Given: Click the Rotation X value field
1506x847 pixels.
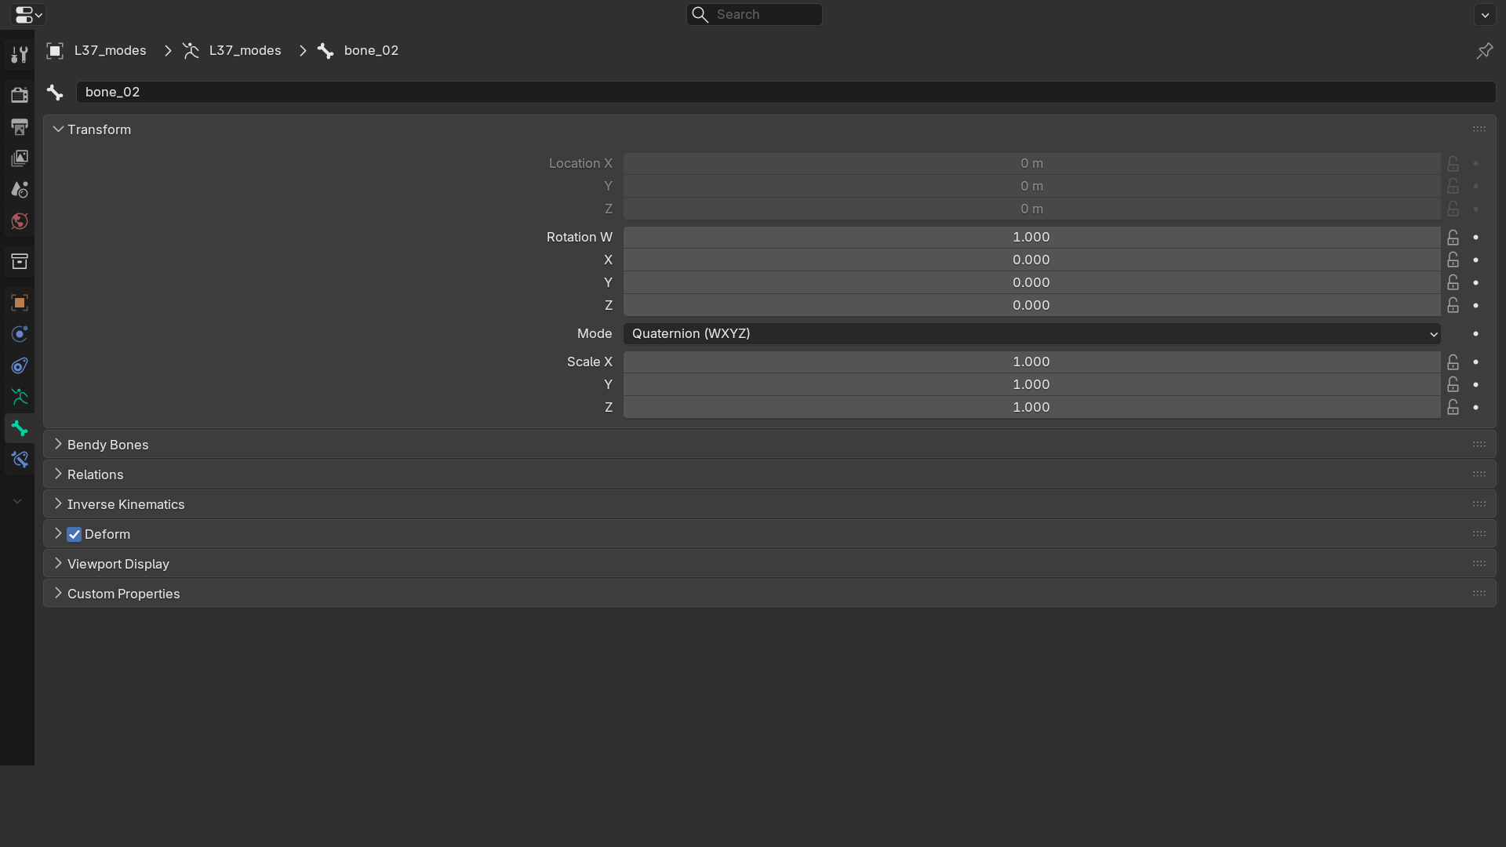Looking at the screenshot, I should 1031,260.
